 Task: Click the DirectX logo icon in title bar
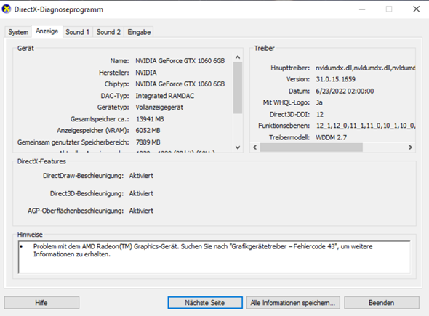click(7, 9)
